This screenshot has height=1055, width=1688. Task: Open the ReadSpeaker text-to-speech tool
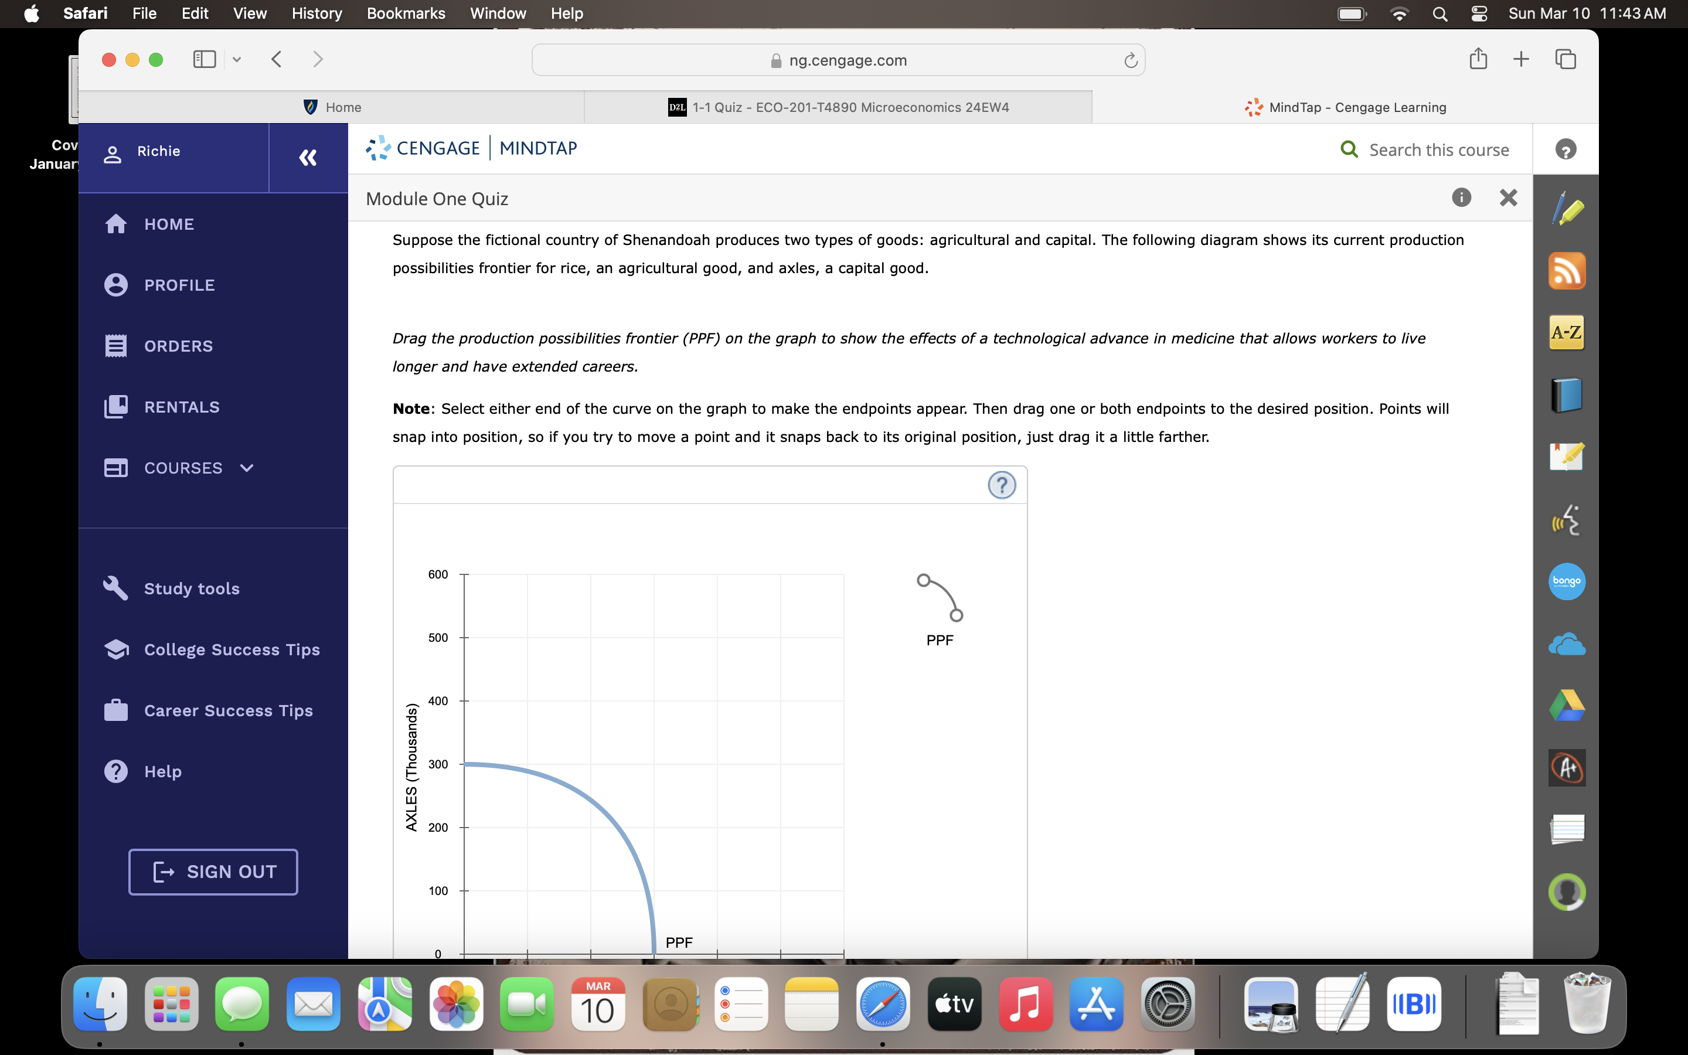point(1567,520)
